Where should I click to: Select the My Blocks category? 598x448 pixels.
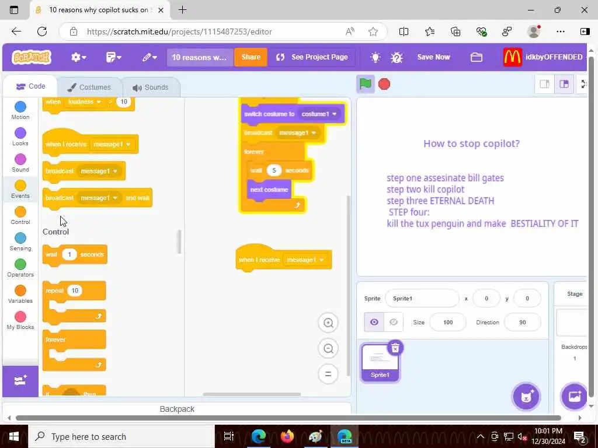[x=20, y=321]
